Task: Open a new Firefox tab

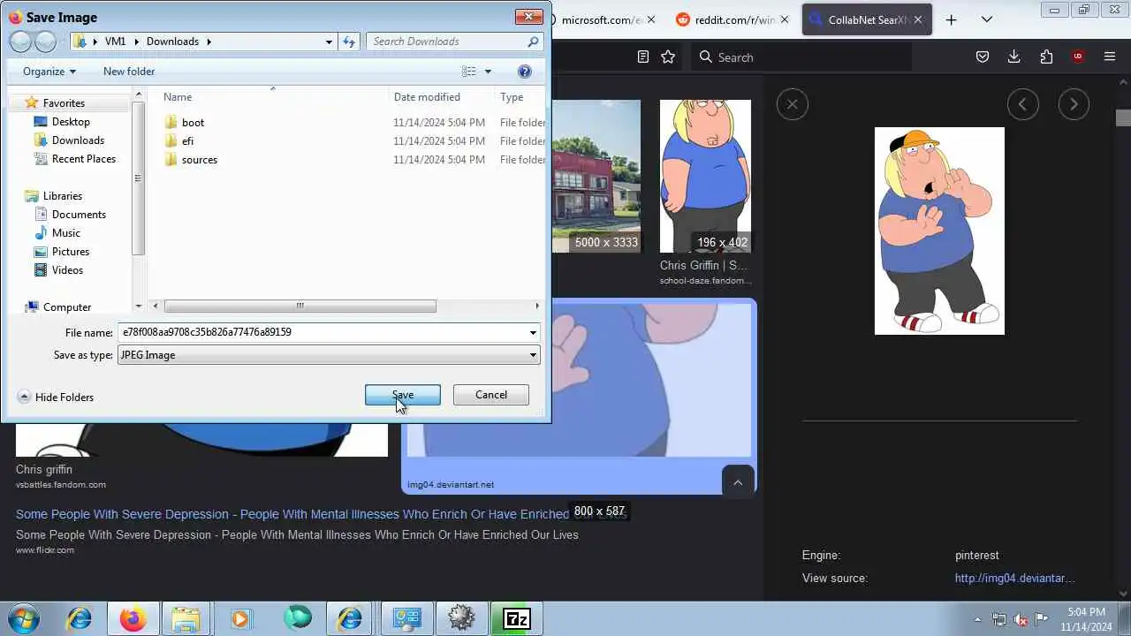Action: (x=951, y=19)
